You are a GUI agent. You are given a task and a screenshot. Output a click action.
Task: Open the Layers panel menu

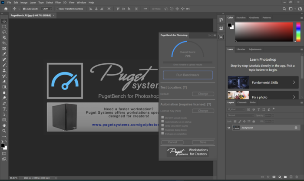[x=301, y=102]
